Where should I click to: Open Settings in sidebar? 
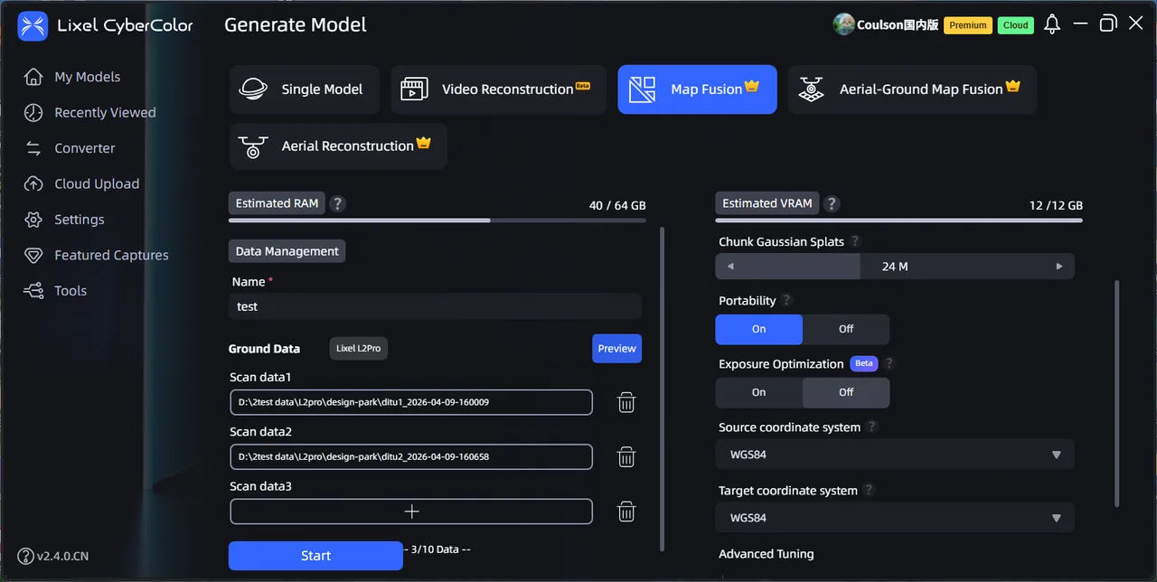tap(64, 220)
